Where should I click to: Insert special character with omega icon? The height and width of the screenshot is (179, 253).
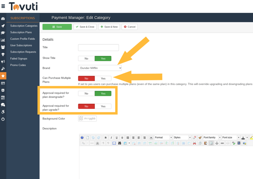97,143
